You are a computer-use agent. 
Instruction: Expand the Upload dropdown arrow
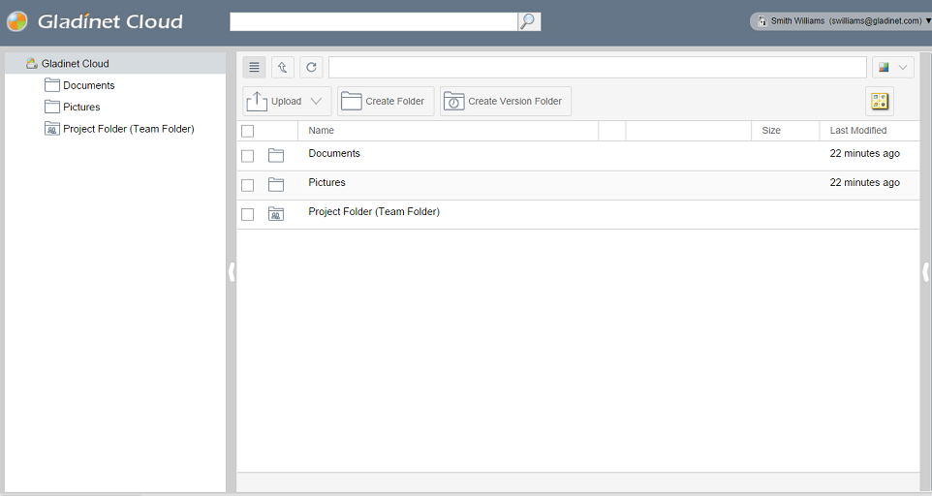(316, 101)
